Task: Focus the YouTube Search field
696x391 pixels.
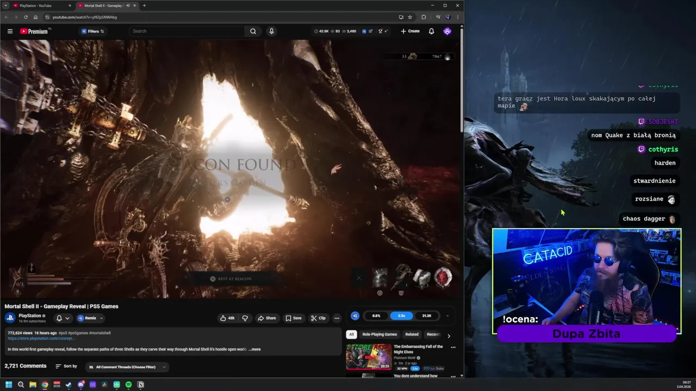Action: [x=186, y=31]
